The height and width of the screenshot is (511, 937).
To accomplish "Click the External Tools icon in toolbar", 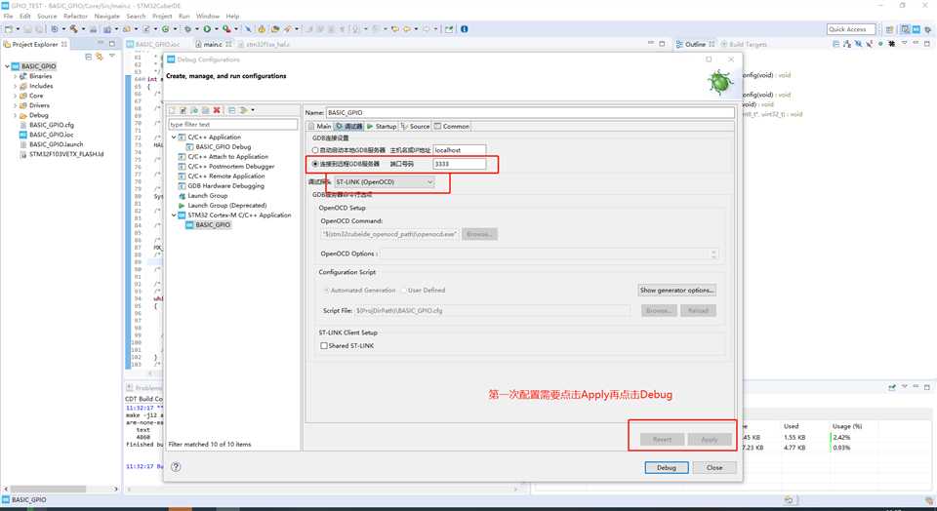I will click(226, 28).
